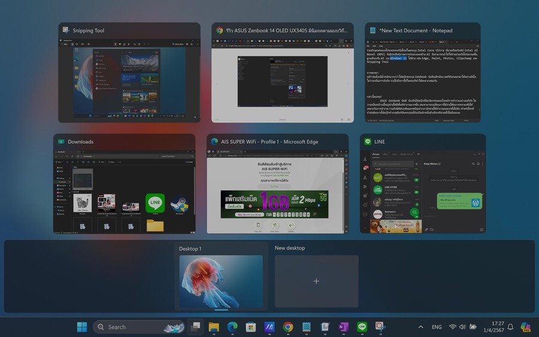Show hidden system tray icons
Image resolution: width=539 pixels, height=337 pixels.
tap(420, 327)
